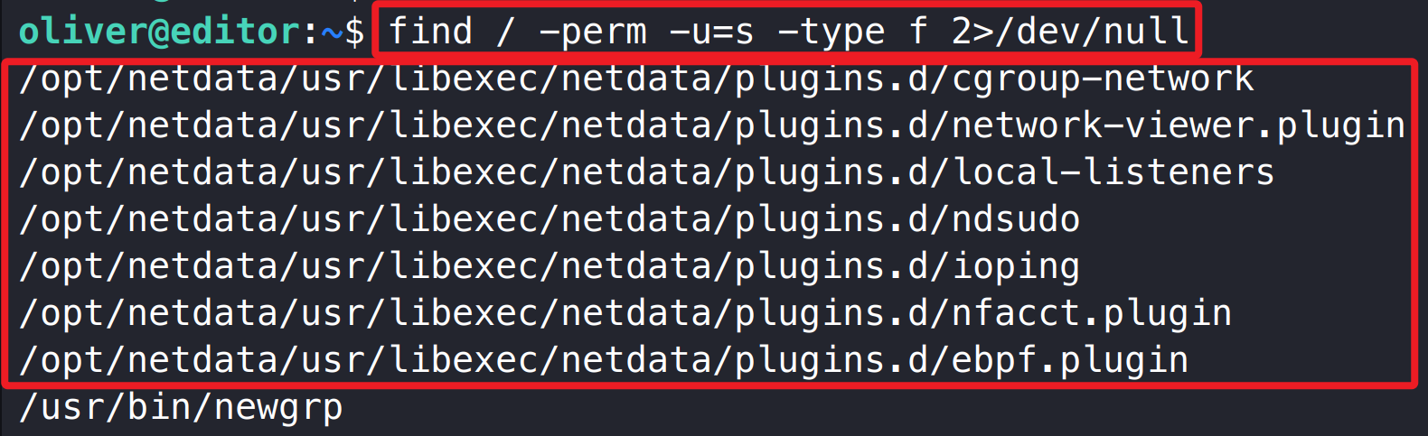Image resolution: width=1428 pixels, height=436 pixels.
Task: Click the dollar sign prompt symbol
Action: point(354,32)
